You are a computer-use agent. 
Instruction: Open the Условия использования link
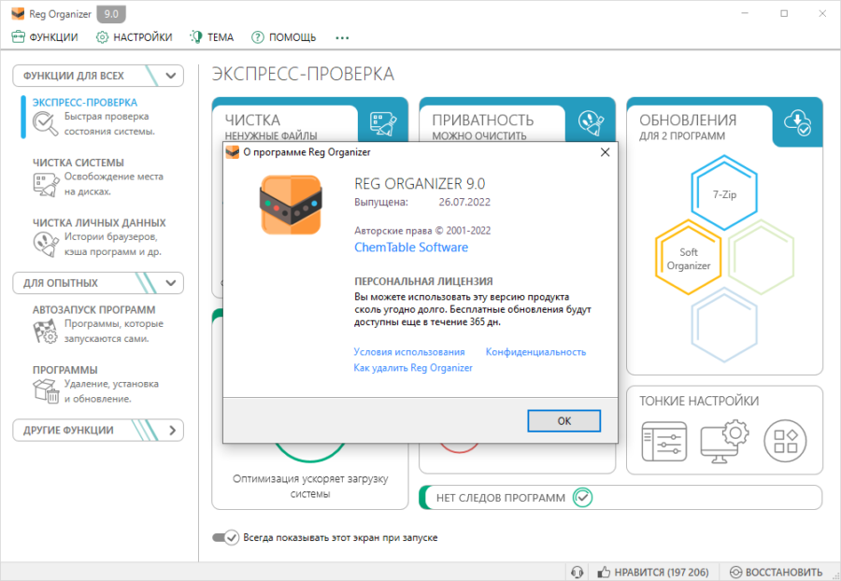point(409,351)
